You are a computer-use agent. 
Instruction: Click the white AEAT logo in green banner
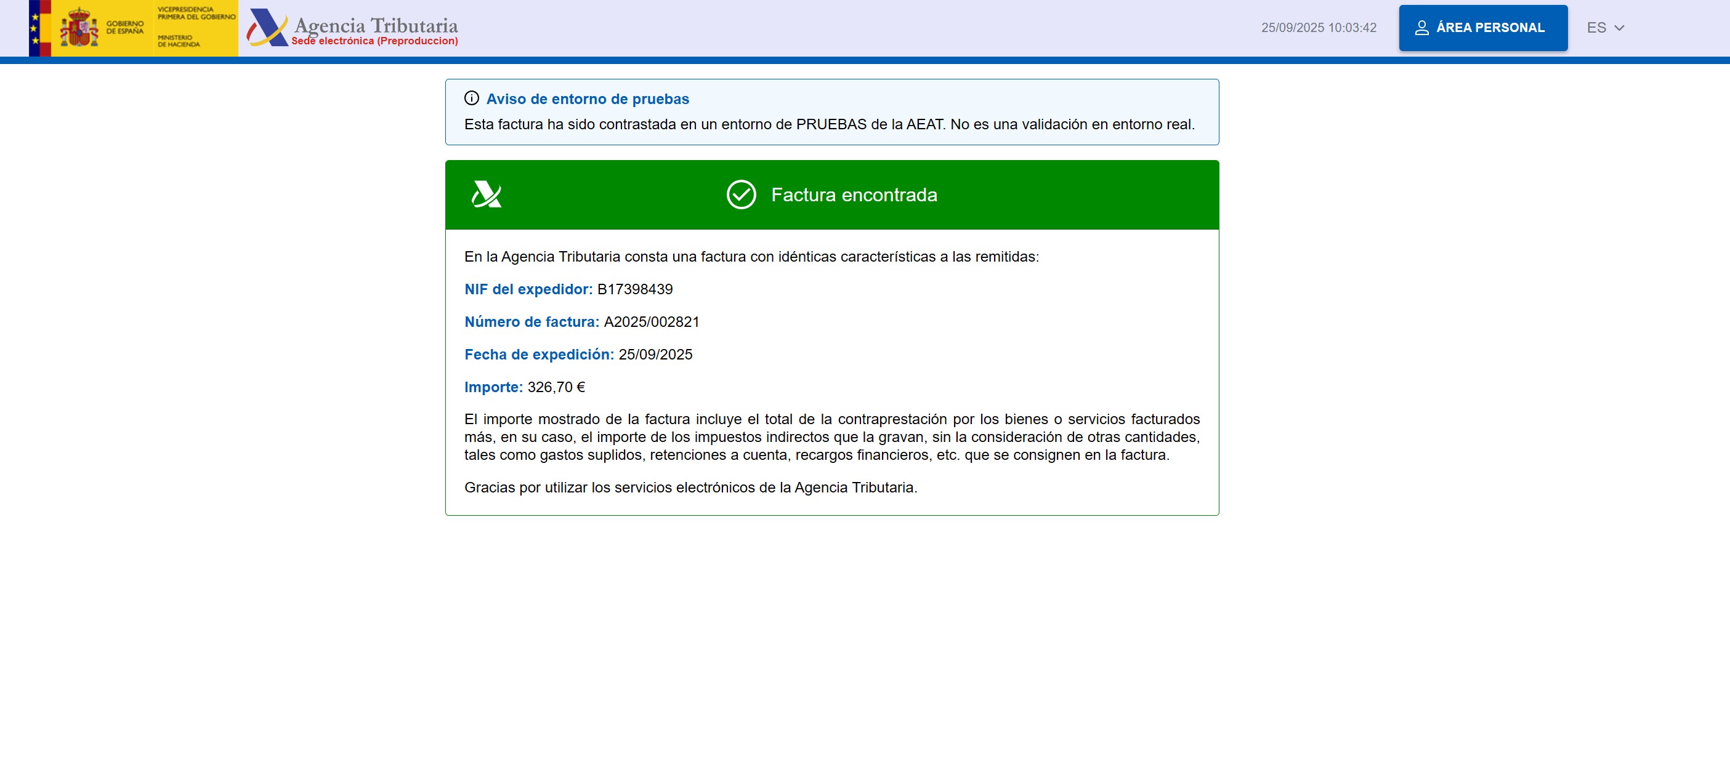coord(486,195)
